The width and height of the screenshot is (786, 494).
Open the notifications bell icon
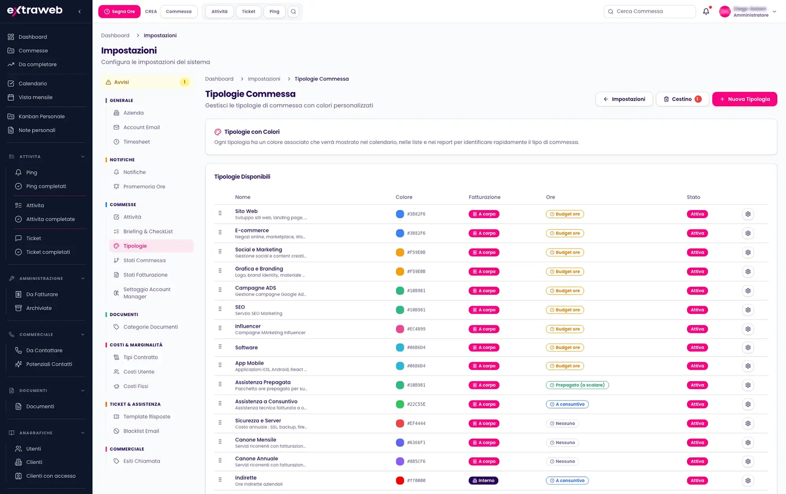pos(706,11)
